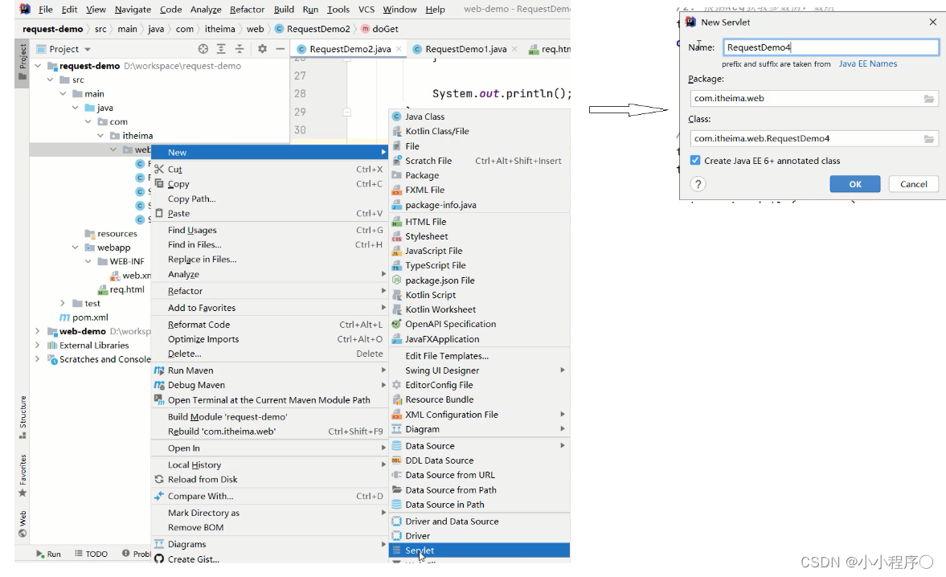Click External Libraries icon
Image resolution: width=946 pixels, height=577 pixels.
(52, 346)
